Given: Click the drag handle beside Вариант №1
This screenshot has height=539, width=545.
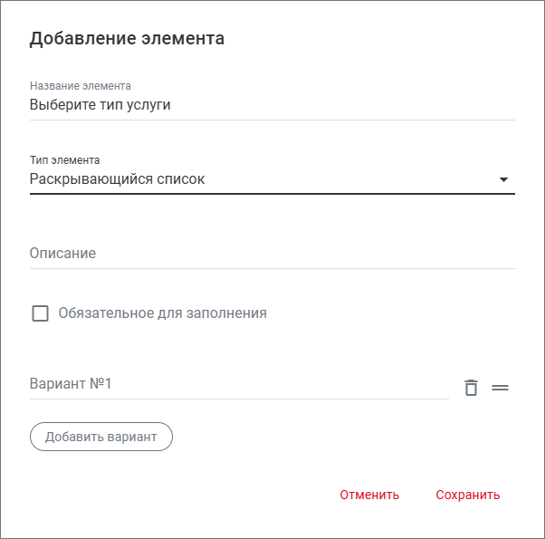Looking at the screenshot, I should [500, 387].
